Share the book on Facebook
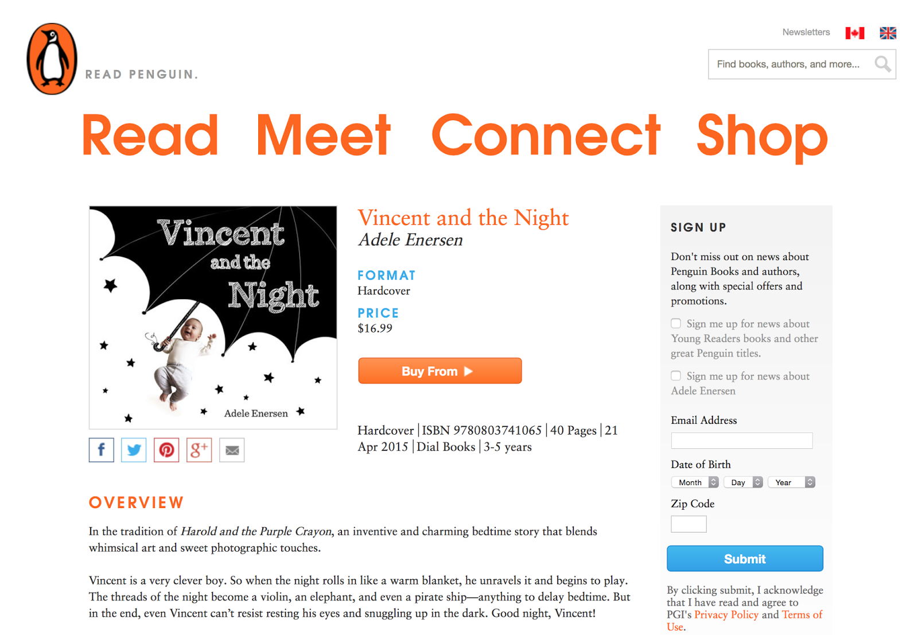This screenshot has height=635, width=918. point(102,450)
